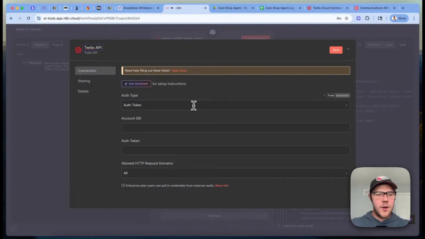
Task: Switch Auth Type to Expression mode
Action: coord(342,96)
